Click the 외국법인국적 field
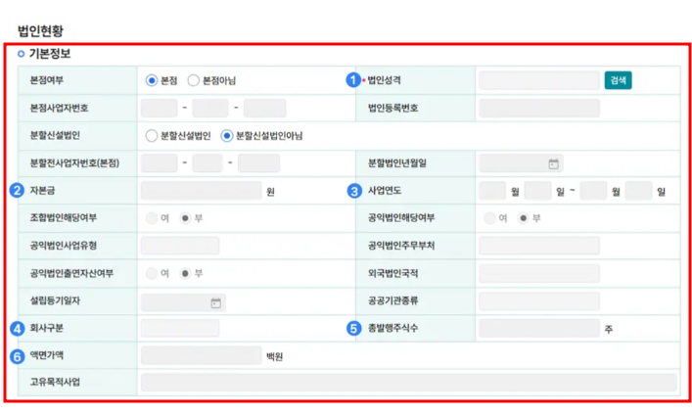This screenshot has height=412, width=692. (539, 273)
